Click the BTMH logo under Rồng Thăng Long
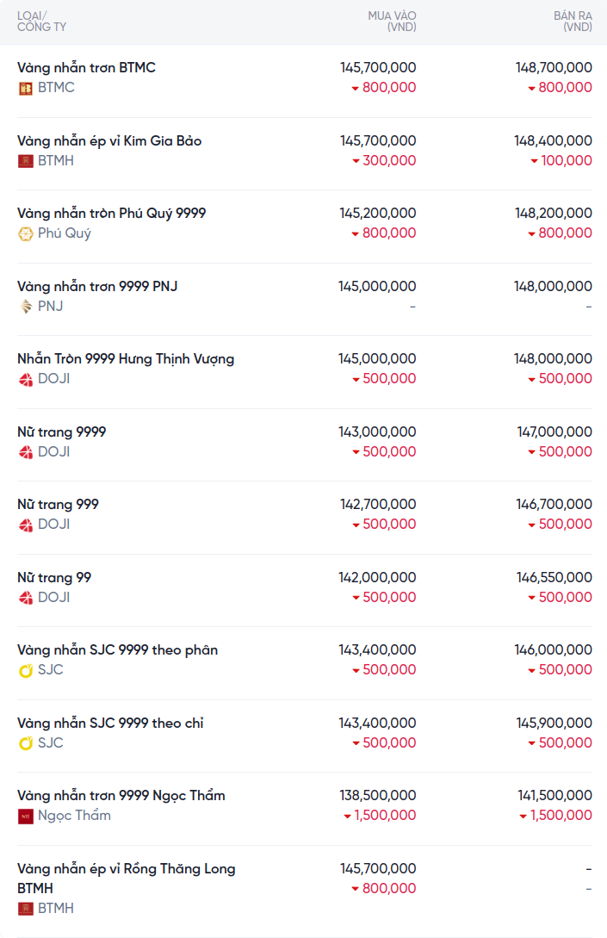The height and width of the screenshot is (938, 607). pos(26,909)
